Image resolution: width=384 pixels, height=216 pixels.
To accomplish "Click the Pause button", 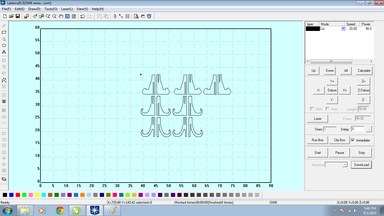I will tap(340, 153).
